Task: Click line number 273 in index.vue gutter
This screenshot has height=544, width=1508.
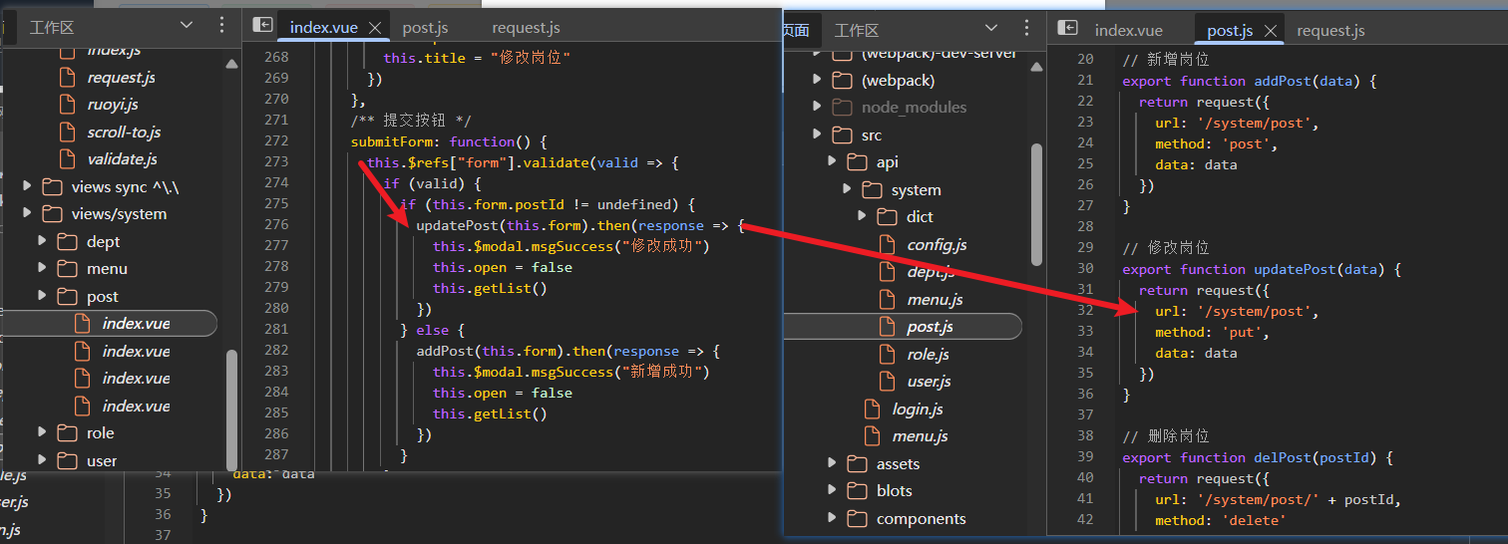Action: click(x=276, y=162)
